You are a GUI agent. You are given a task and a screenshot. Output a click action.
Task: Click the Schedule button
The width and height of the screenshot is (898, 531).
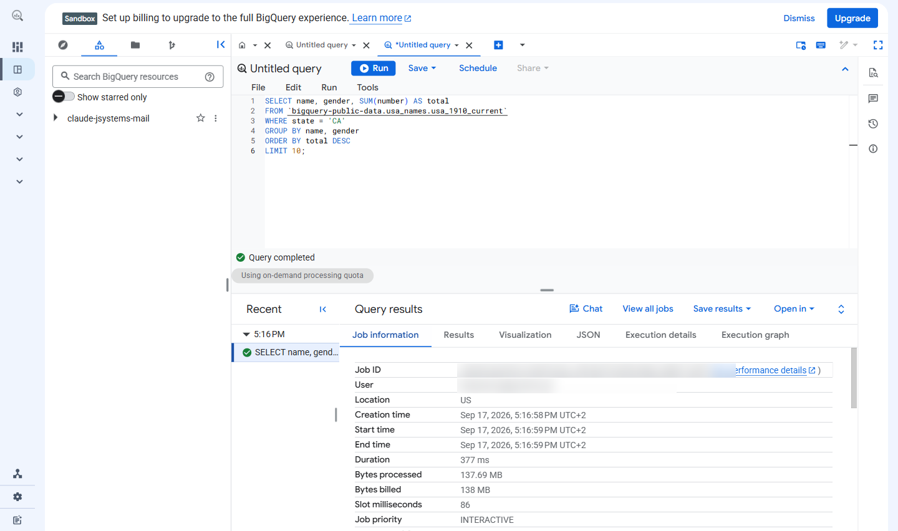pyautogui.click(x=478, y=68)
